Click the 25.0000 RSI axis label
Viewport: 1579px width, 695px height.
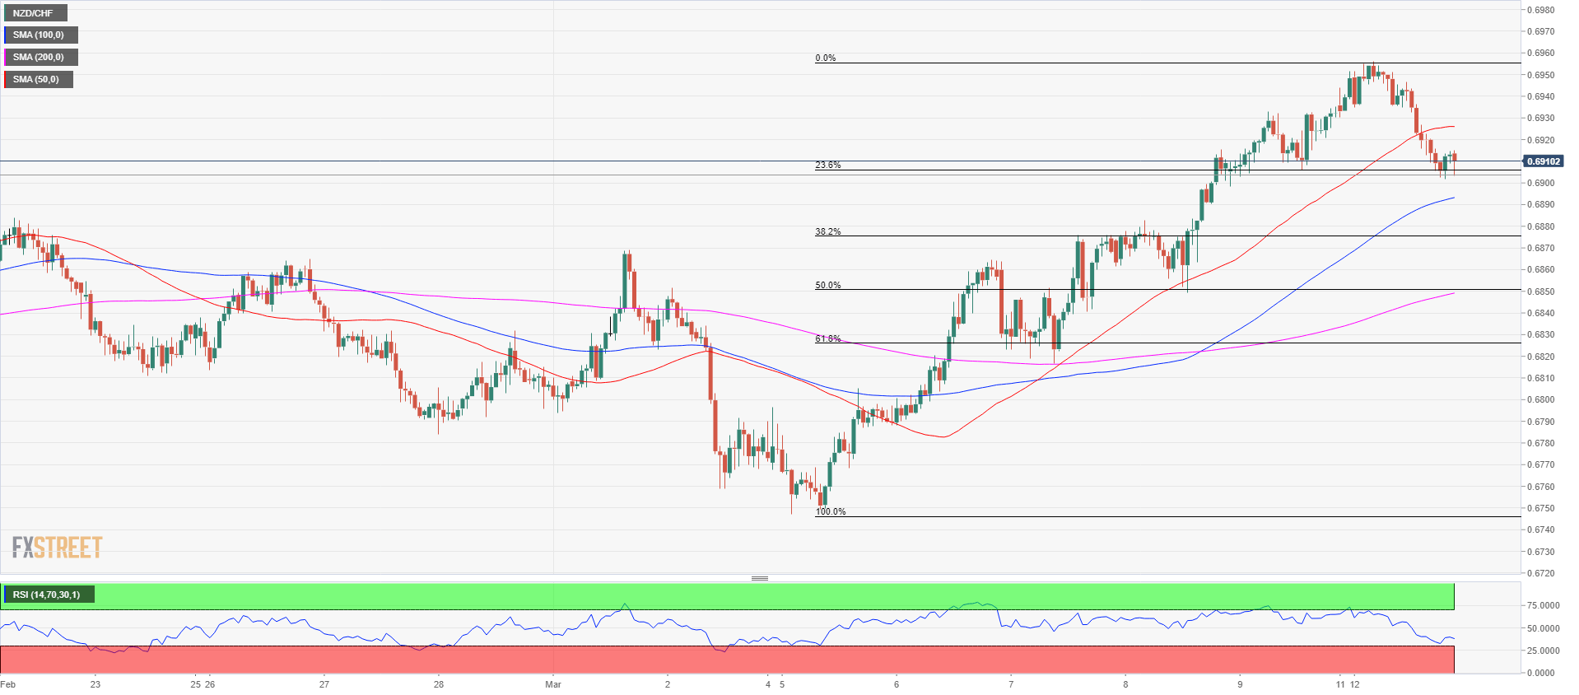(x=1543, y=651)
